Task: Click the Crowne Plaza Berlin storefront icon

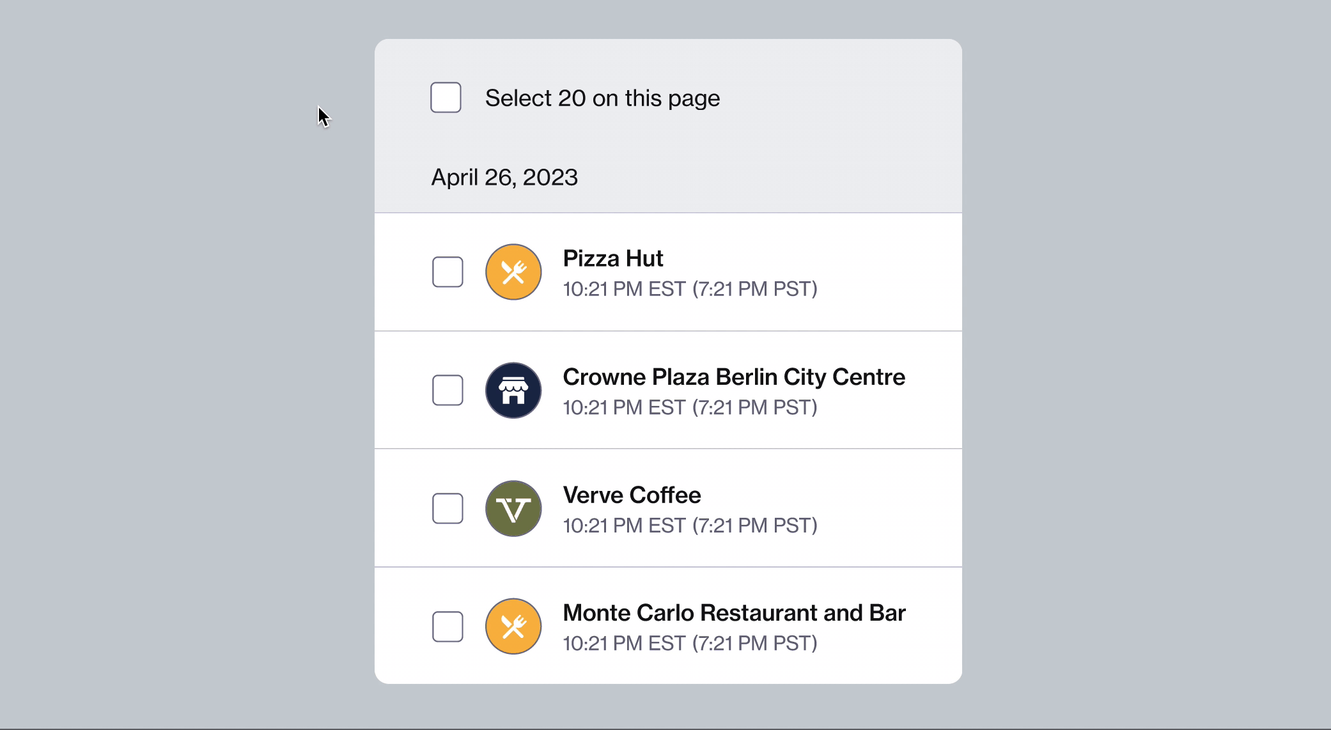Action: (x=513, y=390)
